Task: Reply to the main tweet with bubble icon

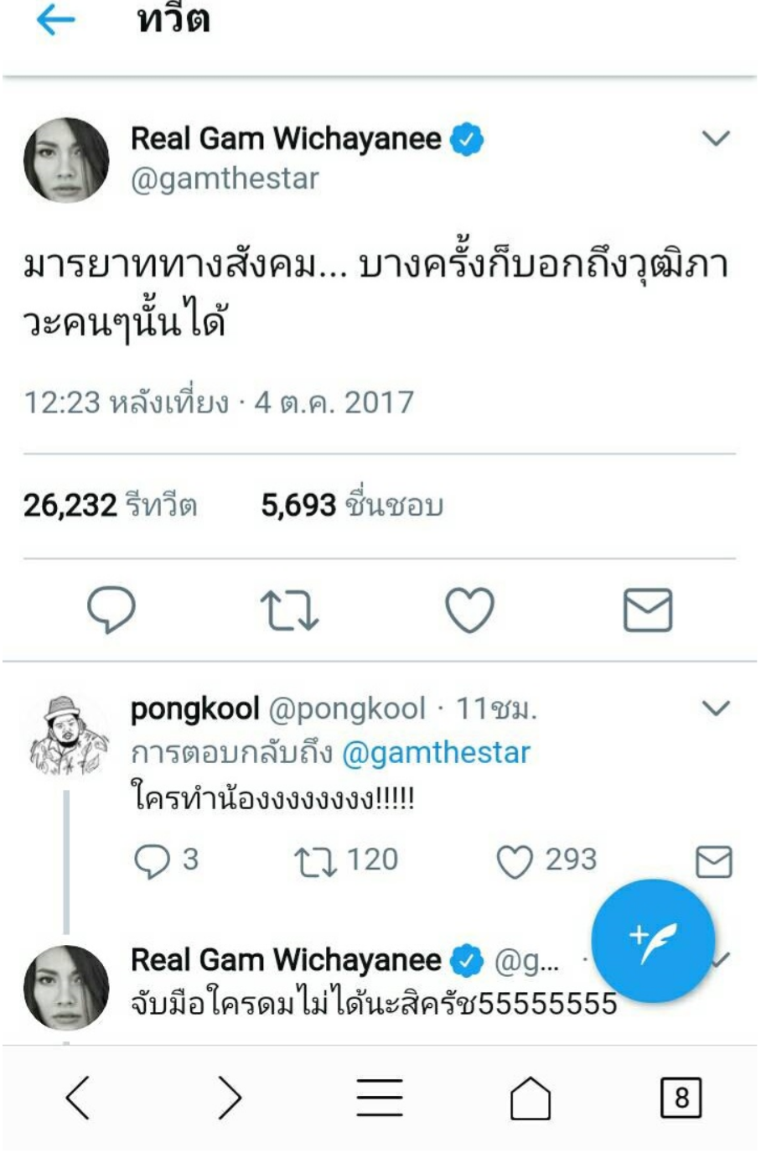Action: [x=111, y=609]
